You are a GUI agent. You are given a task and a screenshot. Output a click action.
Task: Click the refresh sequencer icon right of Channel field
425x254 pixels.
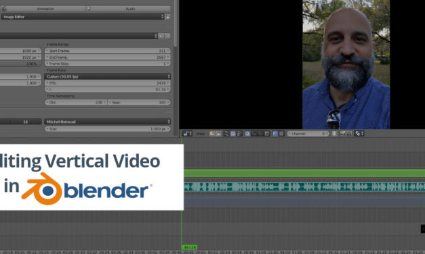[335, 134]
